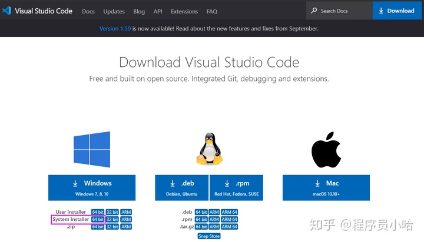The width and height of the screenshot is (424, 242).
Task: Click the "Free and built on open source" subtitle
Action: 209,79
